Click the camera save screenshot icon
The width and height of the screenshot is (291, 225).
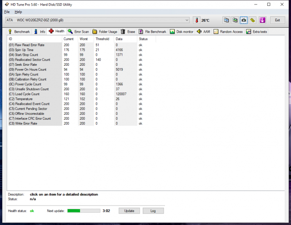pos(244,20)
